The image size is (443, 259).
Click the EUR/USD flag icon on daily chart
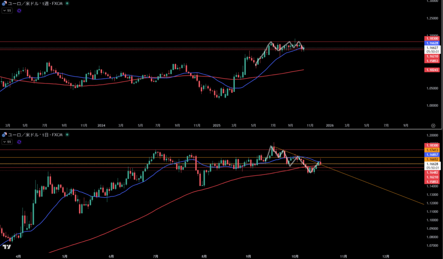pyautogui.click(x=4, y=135)
